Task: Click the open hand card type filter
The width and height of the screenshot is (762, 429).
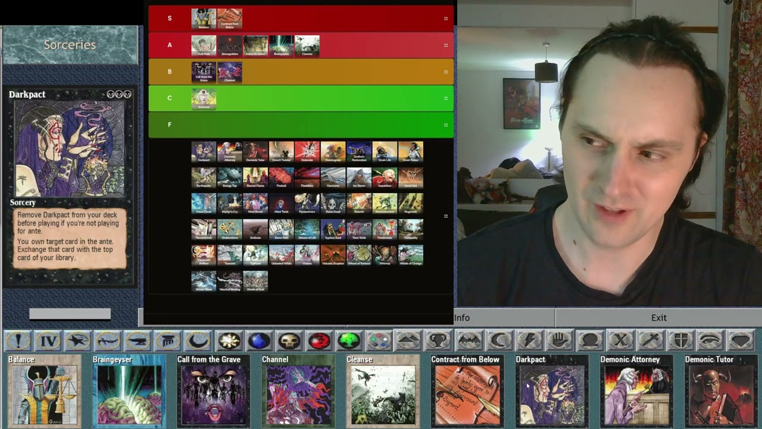Action: (x=560, y=341)
